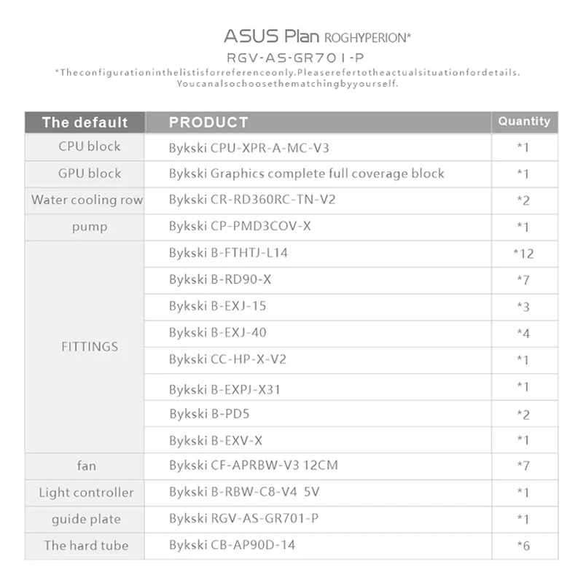This screenshot has width=583, height=583.
Task: Click the FITTINGS category cell
Action: [90, 346]
